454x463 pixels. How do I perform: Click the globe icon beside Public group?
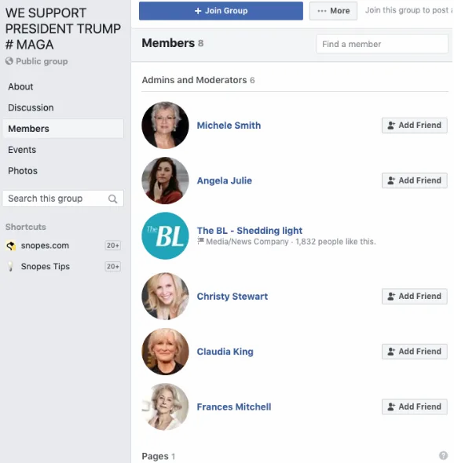(x=9, y=61)
